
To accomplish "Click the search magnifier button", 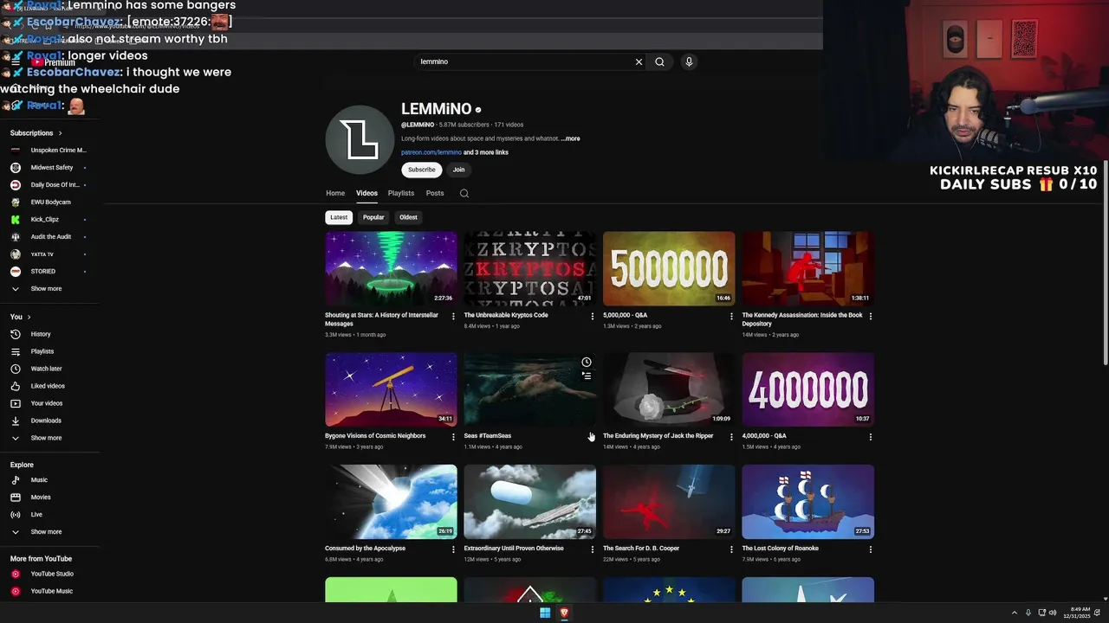I will [659, 61].
